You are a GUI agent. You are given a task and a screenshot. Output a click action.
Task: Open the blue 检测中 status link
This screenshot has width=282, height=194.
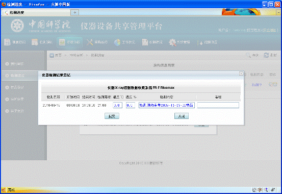click(x=257, y=85)
